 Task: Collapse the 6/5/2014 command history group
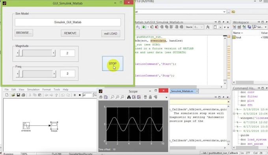coord(234,114)
